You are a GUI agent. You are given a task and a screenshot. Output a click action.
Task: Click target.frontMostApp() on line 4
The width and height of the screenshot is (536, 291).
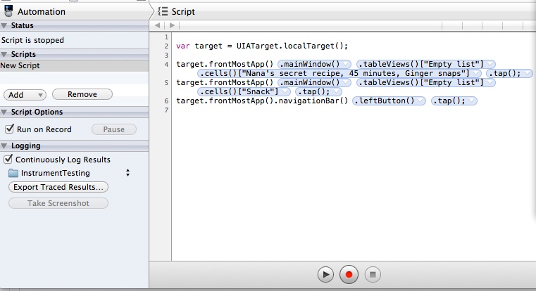(x=225, y=64)
